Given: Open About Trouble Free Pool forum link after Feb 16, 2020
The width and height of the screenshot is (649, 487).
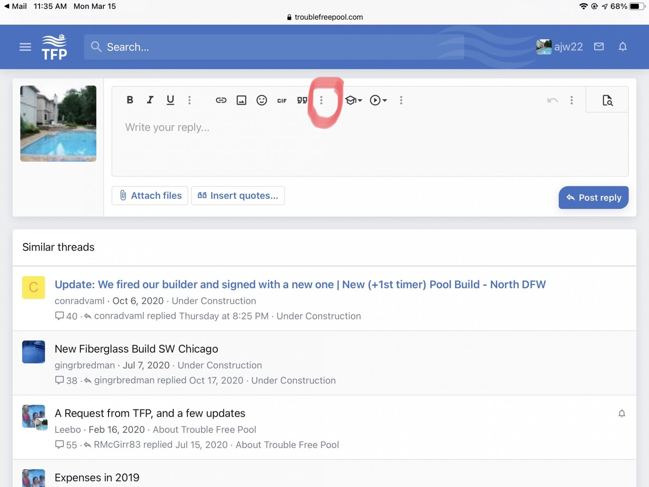Looking at the screenshot, I should pos(204,430).
